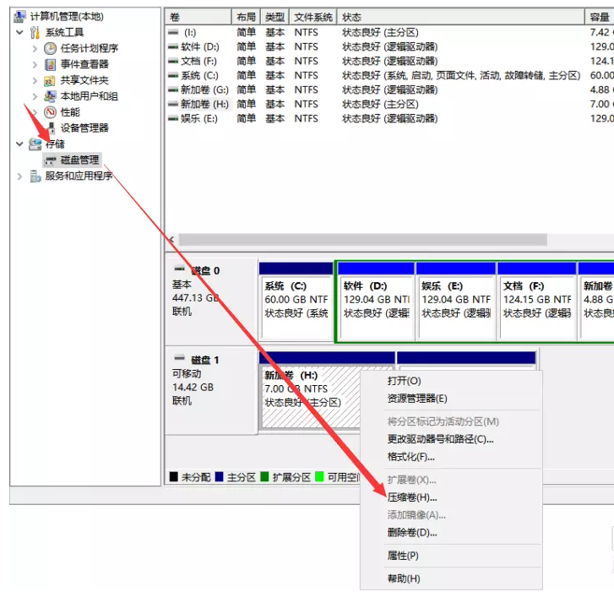614x592 pixels.
Task: Sort by the 类型 column header
Action: (x=274, y=17)
